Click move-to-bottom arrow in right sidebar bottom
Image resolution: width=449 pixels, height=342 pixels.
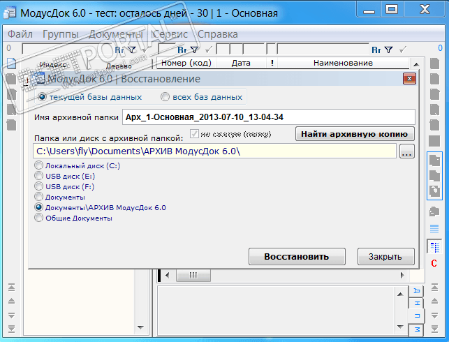(x=434, y=329)
